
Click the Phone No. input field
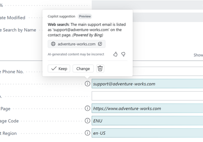click(x=167, y=72)
